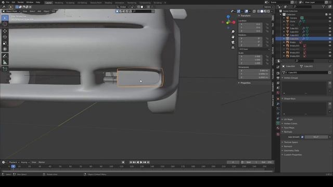Select the Rotate tool
This screenshot has width=333, height=187.
(5, 37)
